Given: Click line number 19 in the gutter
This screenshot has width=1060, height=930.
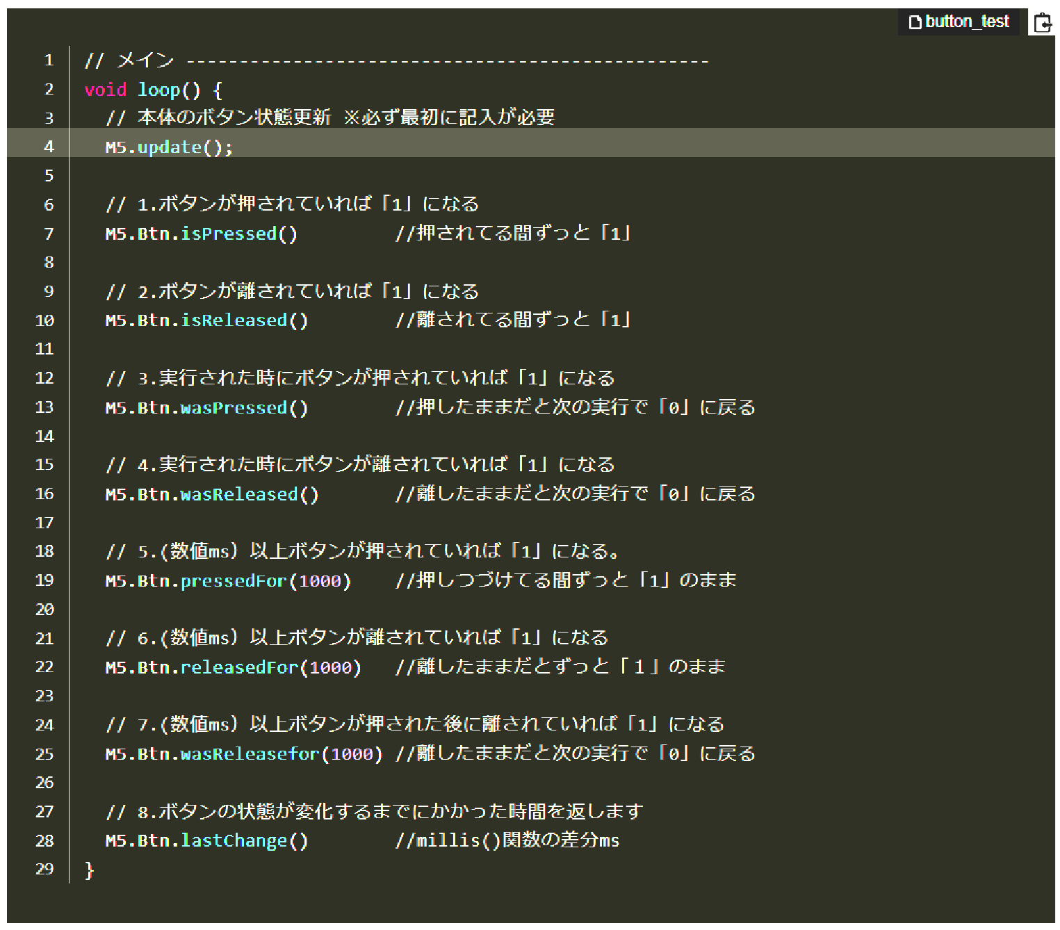Looking at the screenshot, I should pos(44,580).
